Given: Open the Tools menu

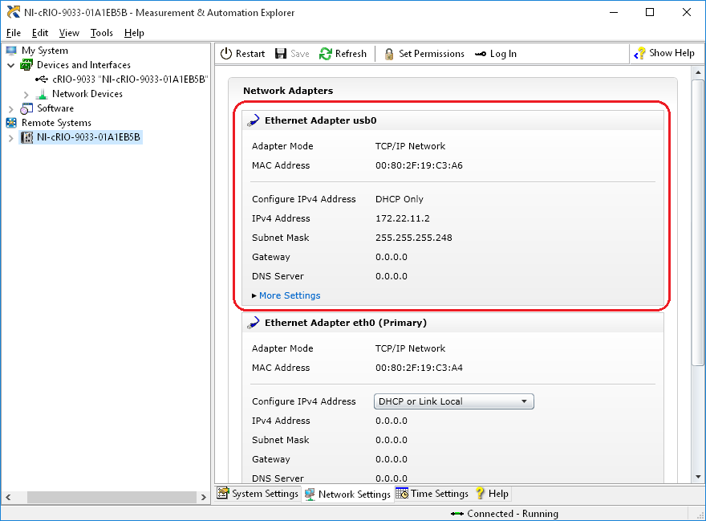Looking at the screenshot, I should click(x=101, y=33).
